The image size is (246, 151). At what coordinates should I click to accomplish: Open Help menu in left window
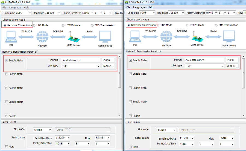[27, 8]
